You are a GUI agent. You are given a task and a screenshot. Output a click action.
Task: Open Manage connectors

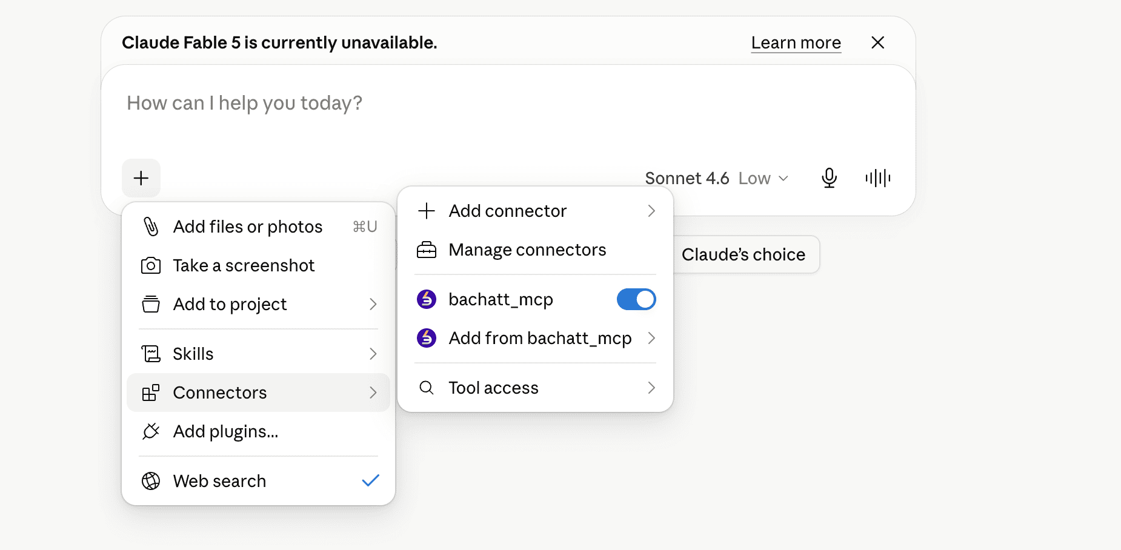[536, 250]
